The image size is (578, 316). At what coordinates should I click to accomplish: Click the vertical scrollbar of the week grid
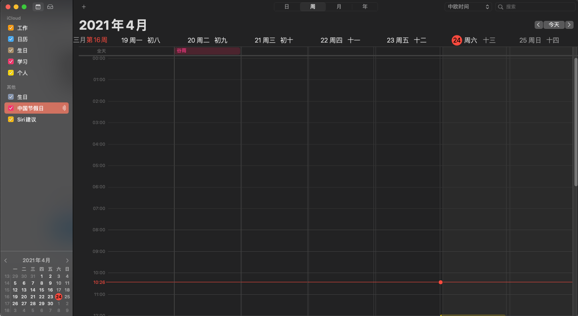(x=576, y=122)
